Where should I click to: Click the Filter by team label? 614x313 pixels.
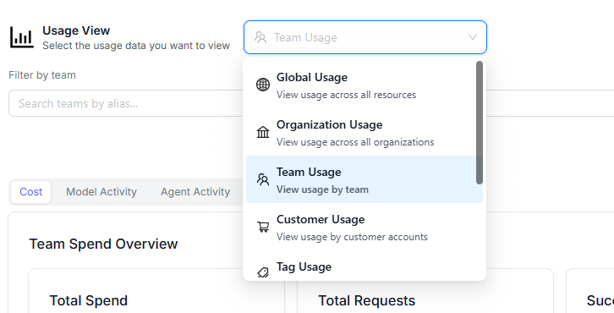click(x=42, y=75)
